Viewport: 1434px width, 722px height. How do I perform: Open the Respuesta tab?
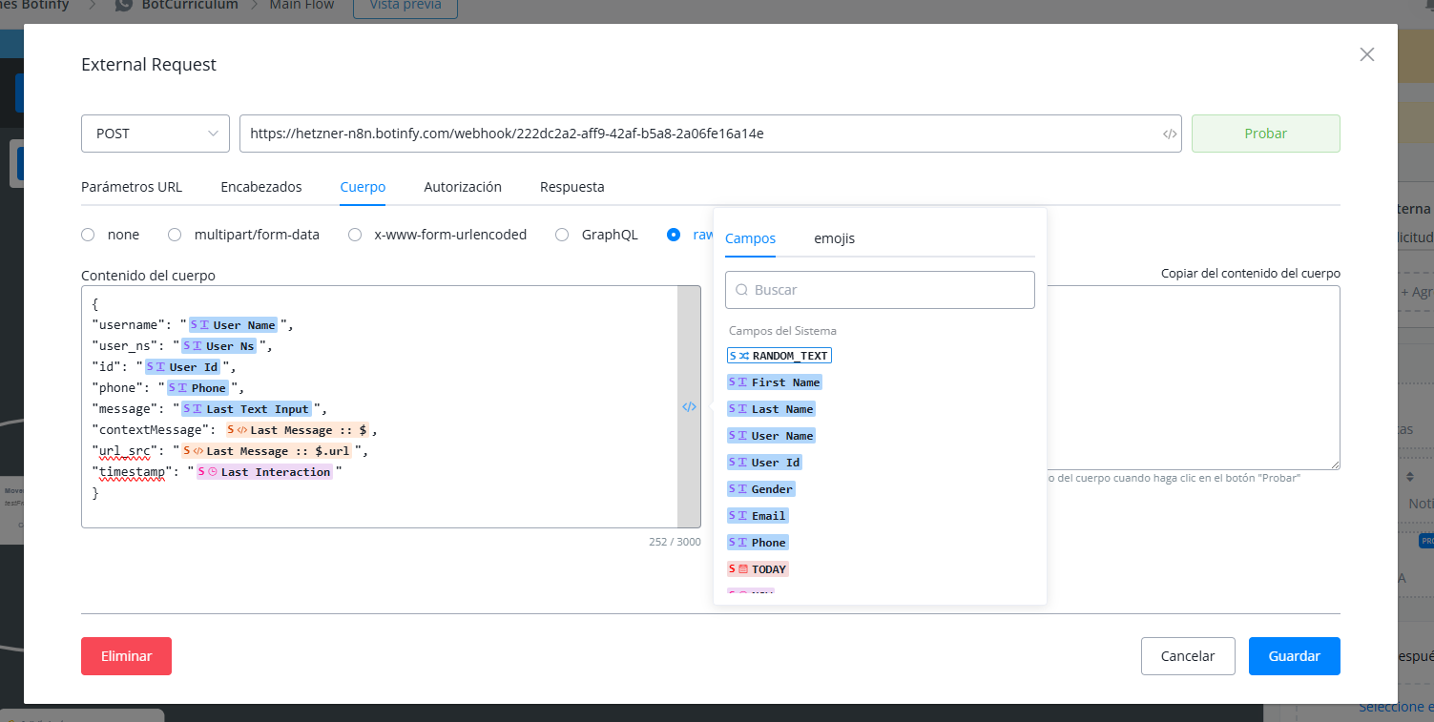pos(572,187)
